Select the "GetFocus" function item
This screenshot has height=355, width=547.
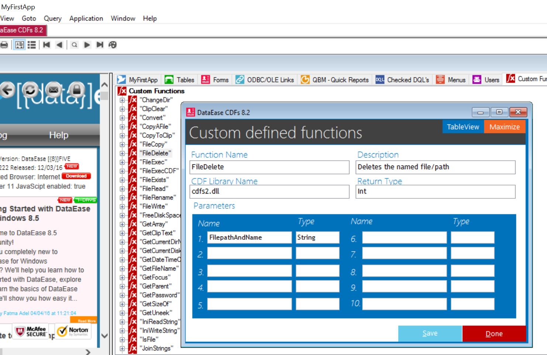(155, 277)
